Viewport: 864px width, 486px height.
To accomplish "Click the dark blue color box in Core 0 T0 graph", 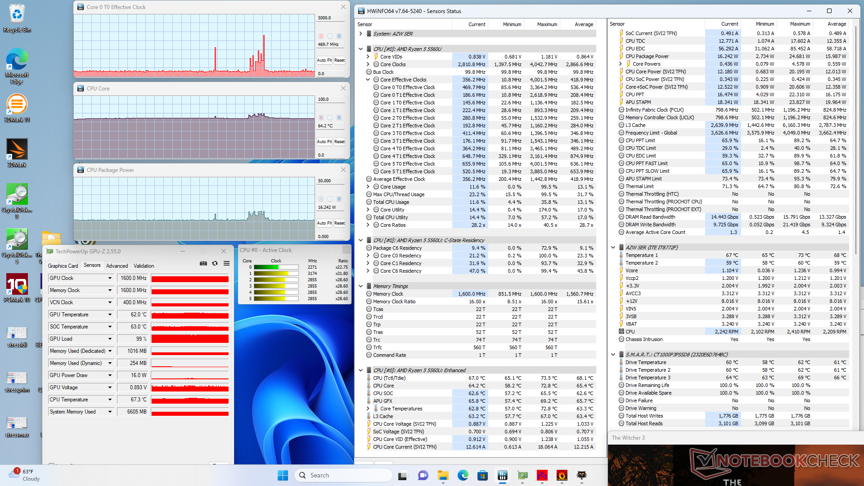I will click(339, 36).
